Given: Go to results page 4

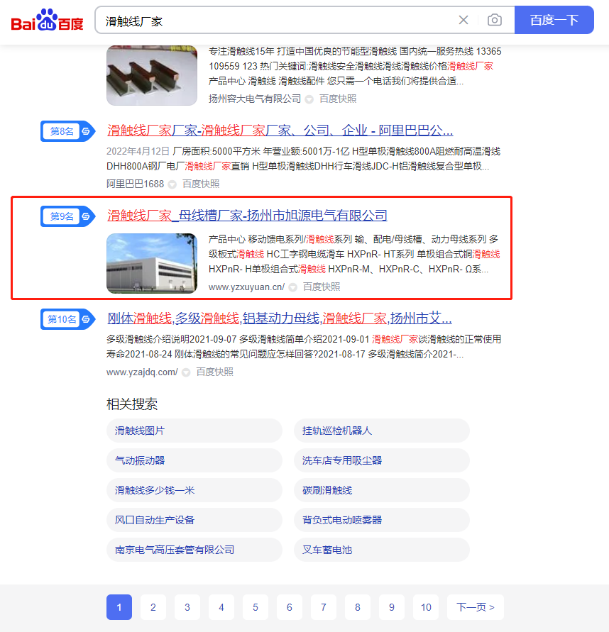Looking at the screenshot, I should (x=221, y=607).
